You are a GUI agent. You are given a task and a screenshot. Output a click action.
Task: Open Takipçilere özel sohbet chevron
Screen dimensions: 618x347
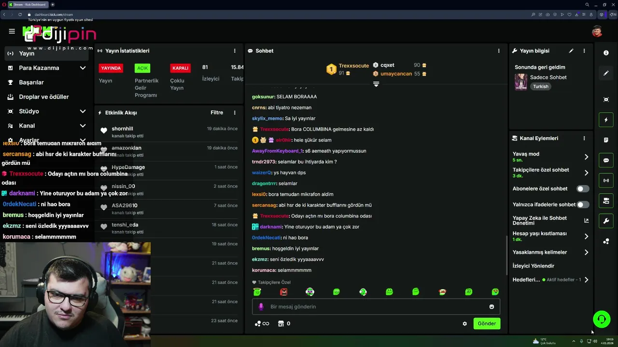pos(586,173)
